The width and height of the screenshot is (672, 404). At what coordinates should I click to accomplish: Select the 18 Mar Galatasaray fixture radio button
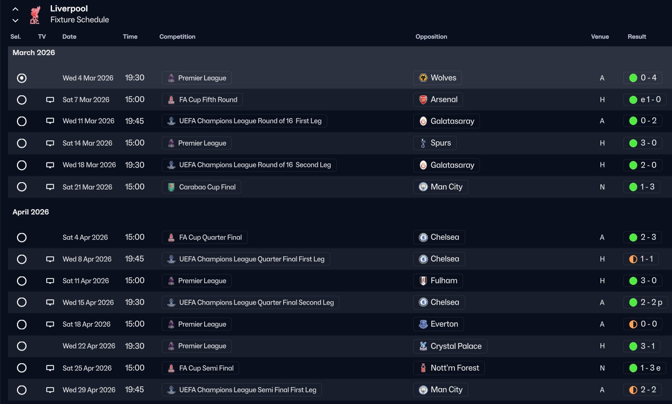(x=22, y=165)
